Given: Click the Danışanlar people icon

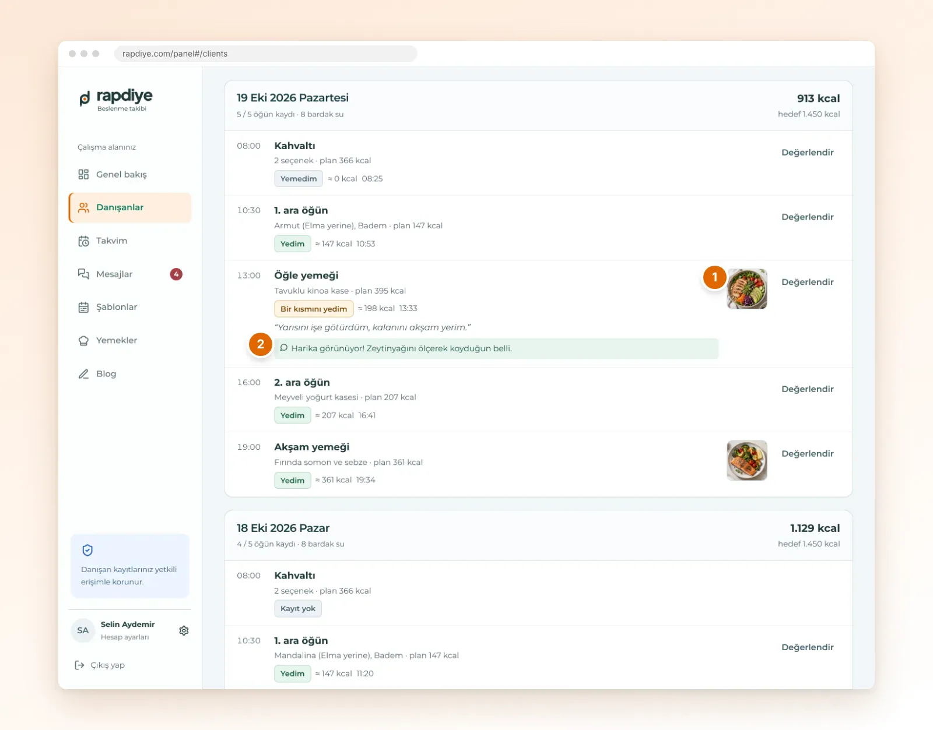Looking at the screenshot, I should (x=83, y=207).
